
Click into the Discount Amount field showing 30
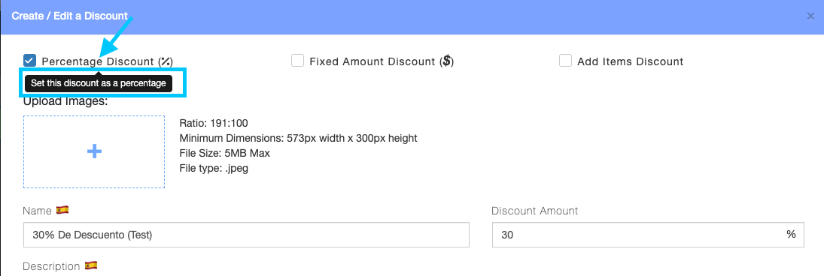tap(648, 235)
